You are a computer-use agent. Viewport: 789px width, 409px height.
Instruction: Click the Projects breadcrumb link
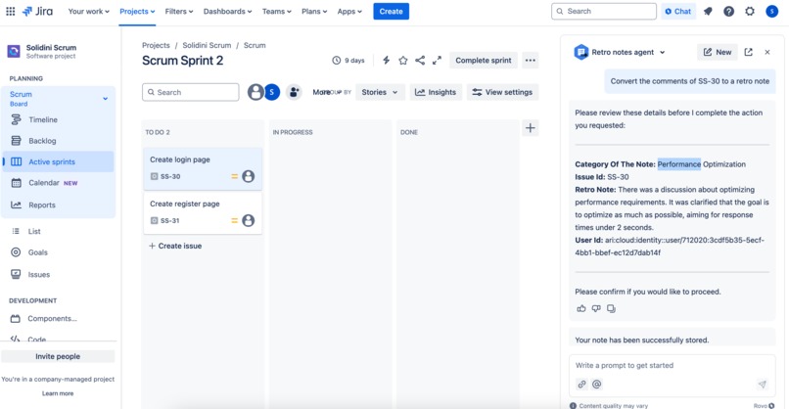(x=156, y=45)
